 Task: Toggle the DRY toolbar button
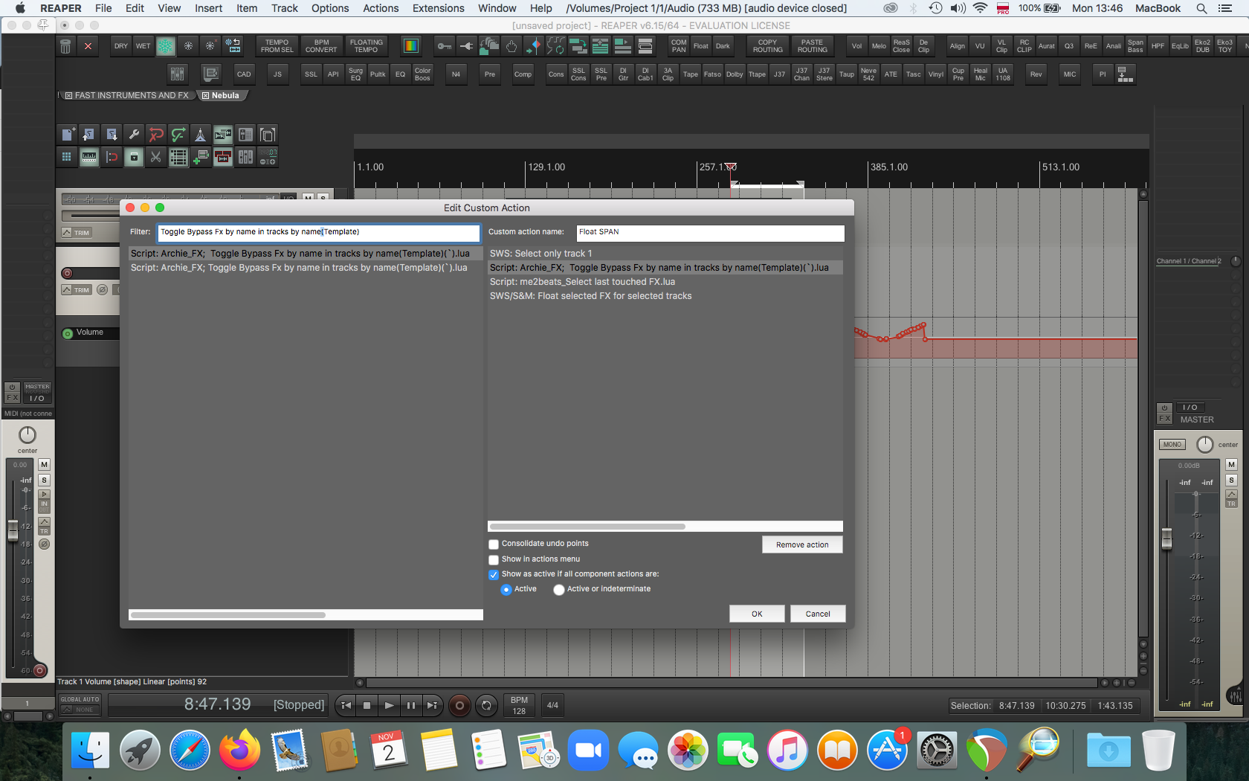pos(121,46)
